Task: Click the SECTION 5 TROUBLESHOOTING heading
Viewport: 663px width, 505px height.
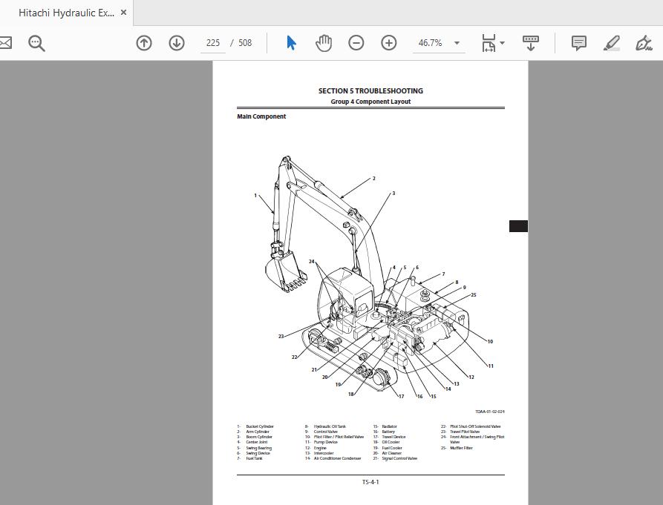Action: tap(370, 90)
